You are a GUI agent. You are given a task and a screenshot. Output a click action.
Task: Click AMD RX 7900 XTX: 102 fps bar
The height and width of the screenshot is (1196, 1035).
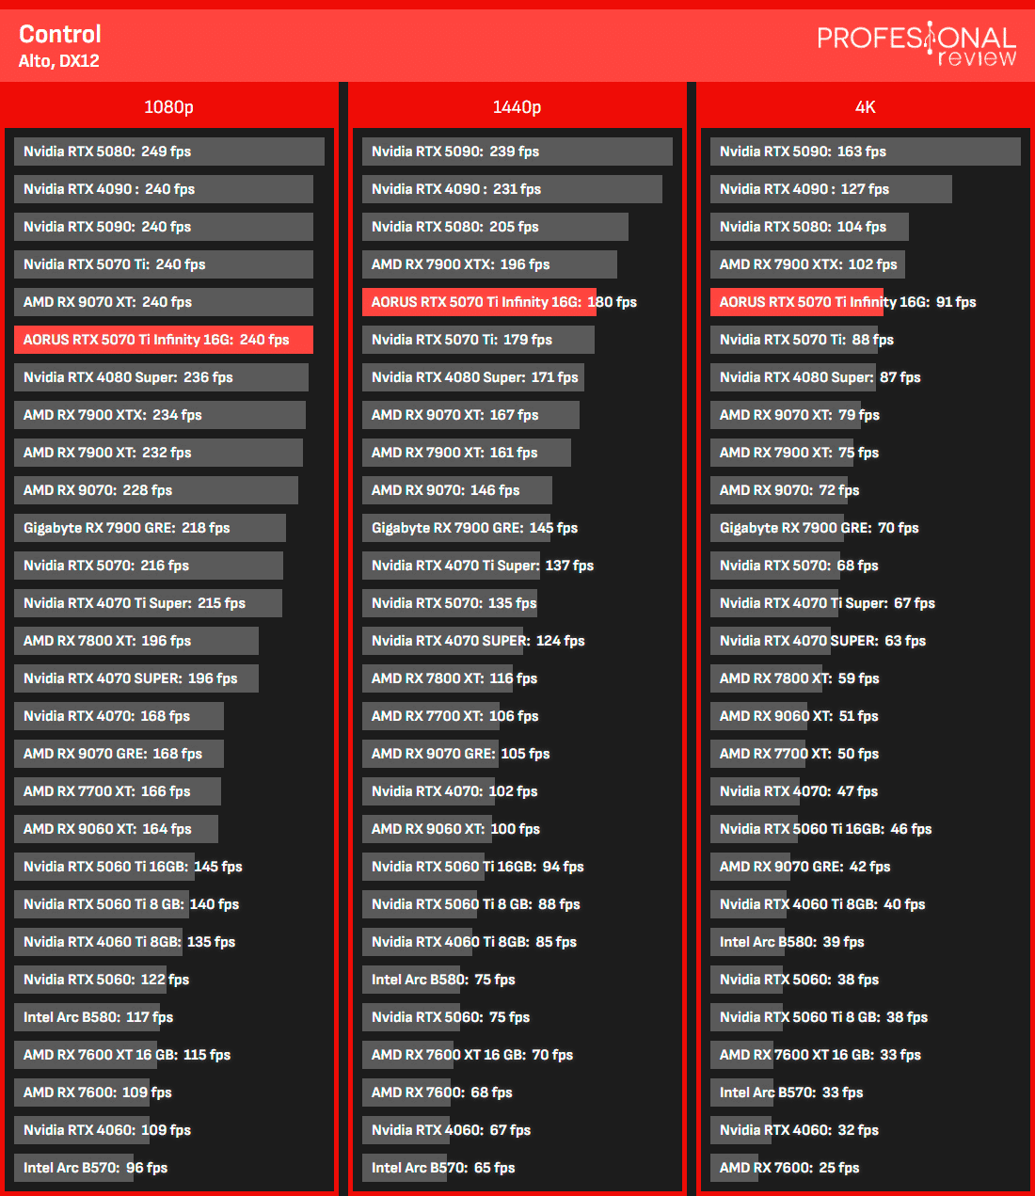(x=807, y=264)
